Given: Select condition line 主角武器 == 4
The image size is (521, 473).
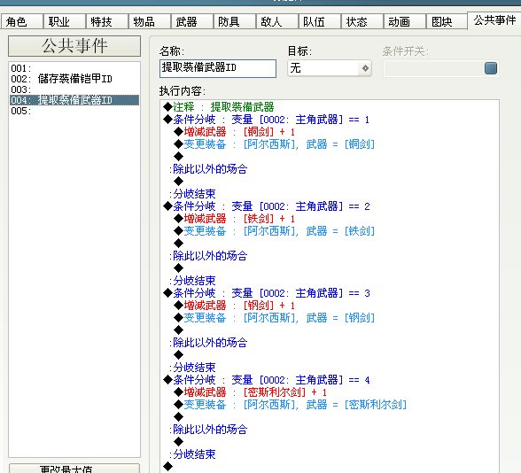Looking at the screenshot, I should point(266,380).
